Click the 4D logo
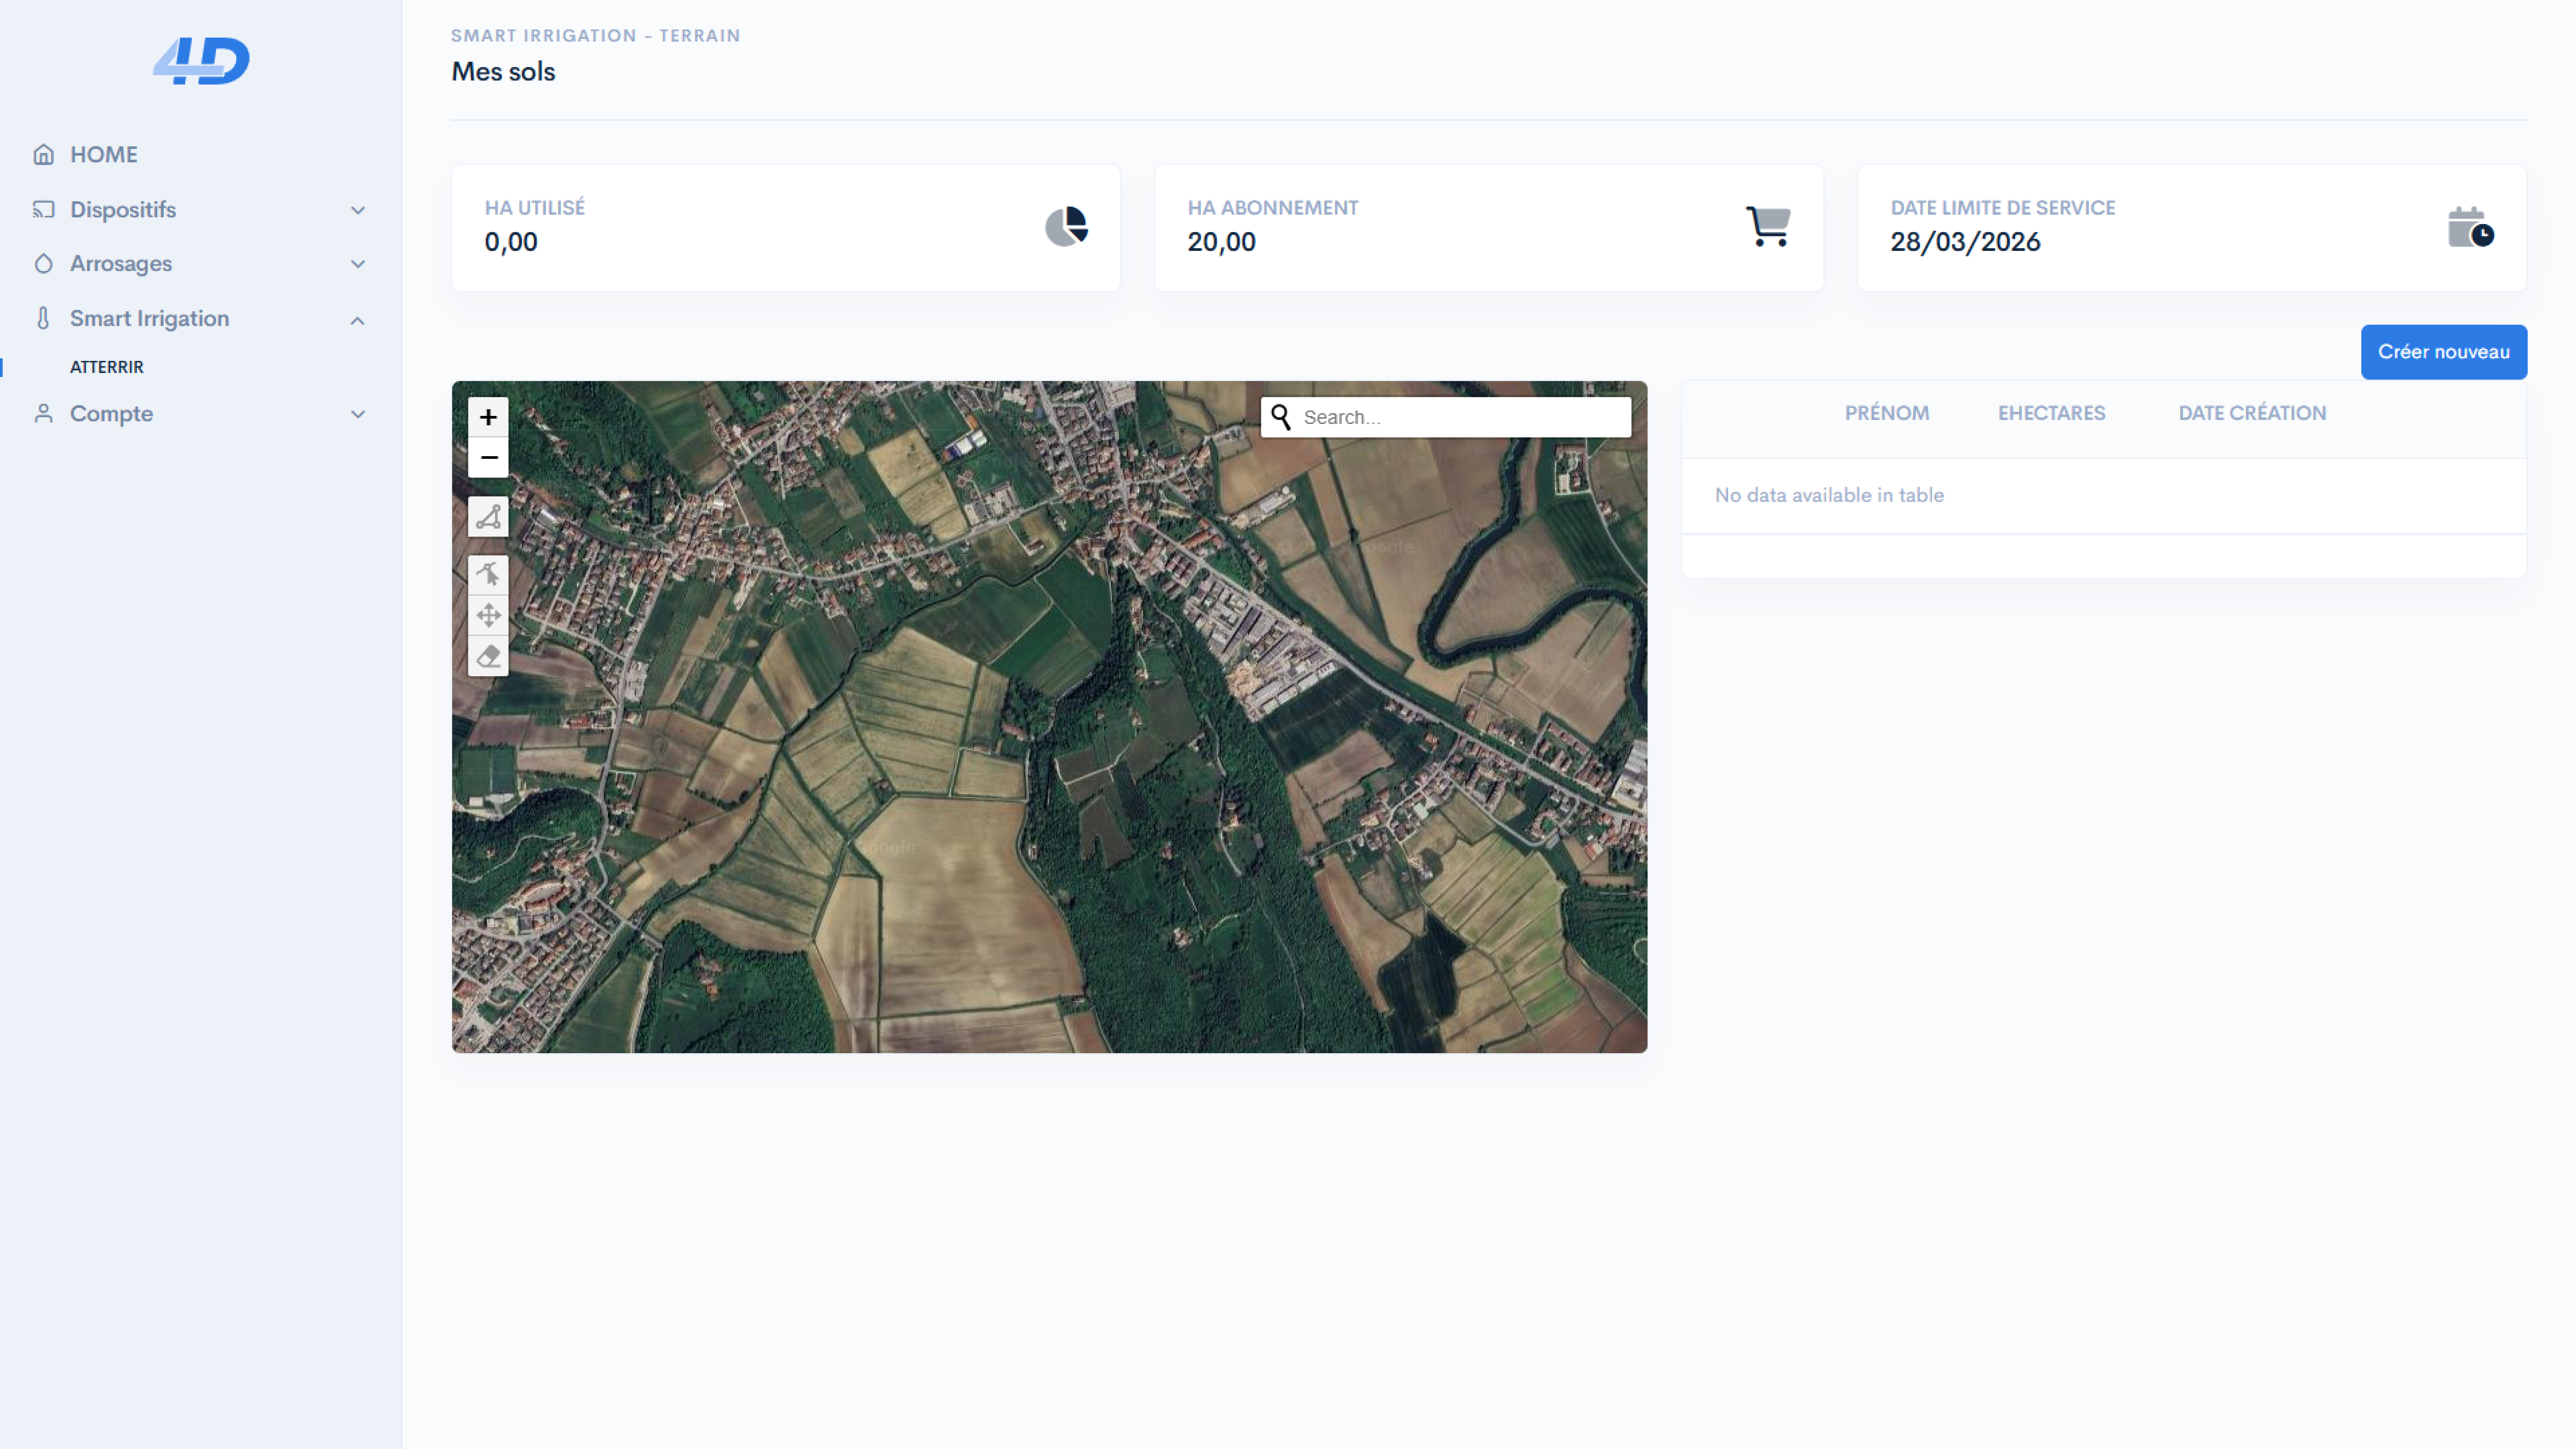 point(201,61)
